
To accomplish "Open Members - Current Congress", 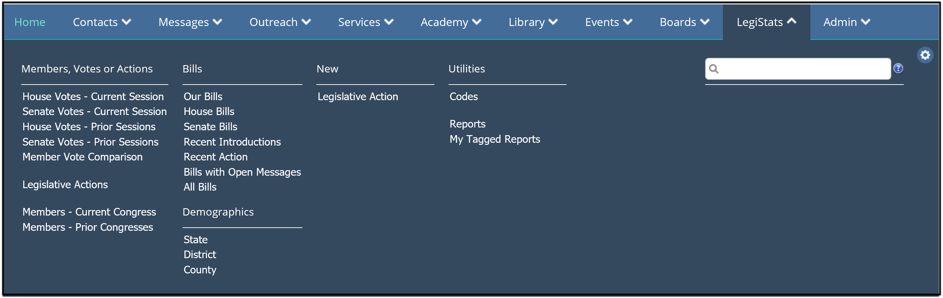I will pos(89,212).
